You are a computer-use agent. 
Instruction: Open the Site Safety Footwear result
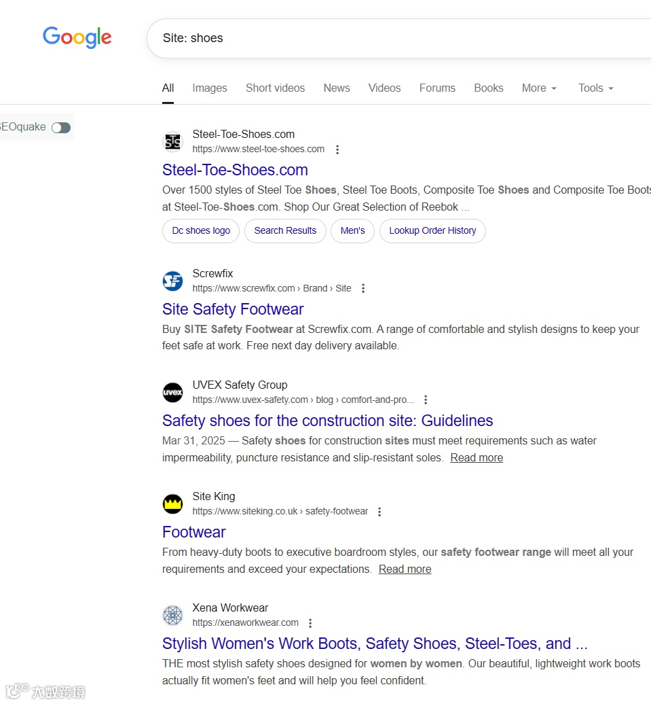tap(233, 309)
